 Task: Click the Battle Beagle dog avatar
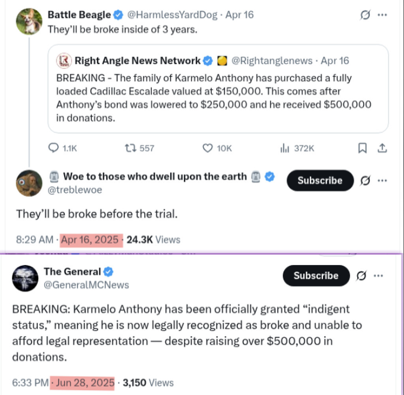coord(29,21)
